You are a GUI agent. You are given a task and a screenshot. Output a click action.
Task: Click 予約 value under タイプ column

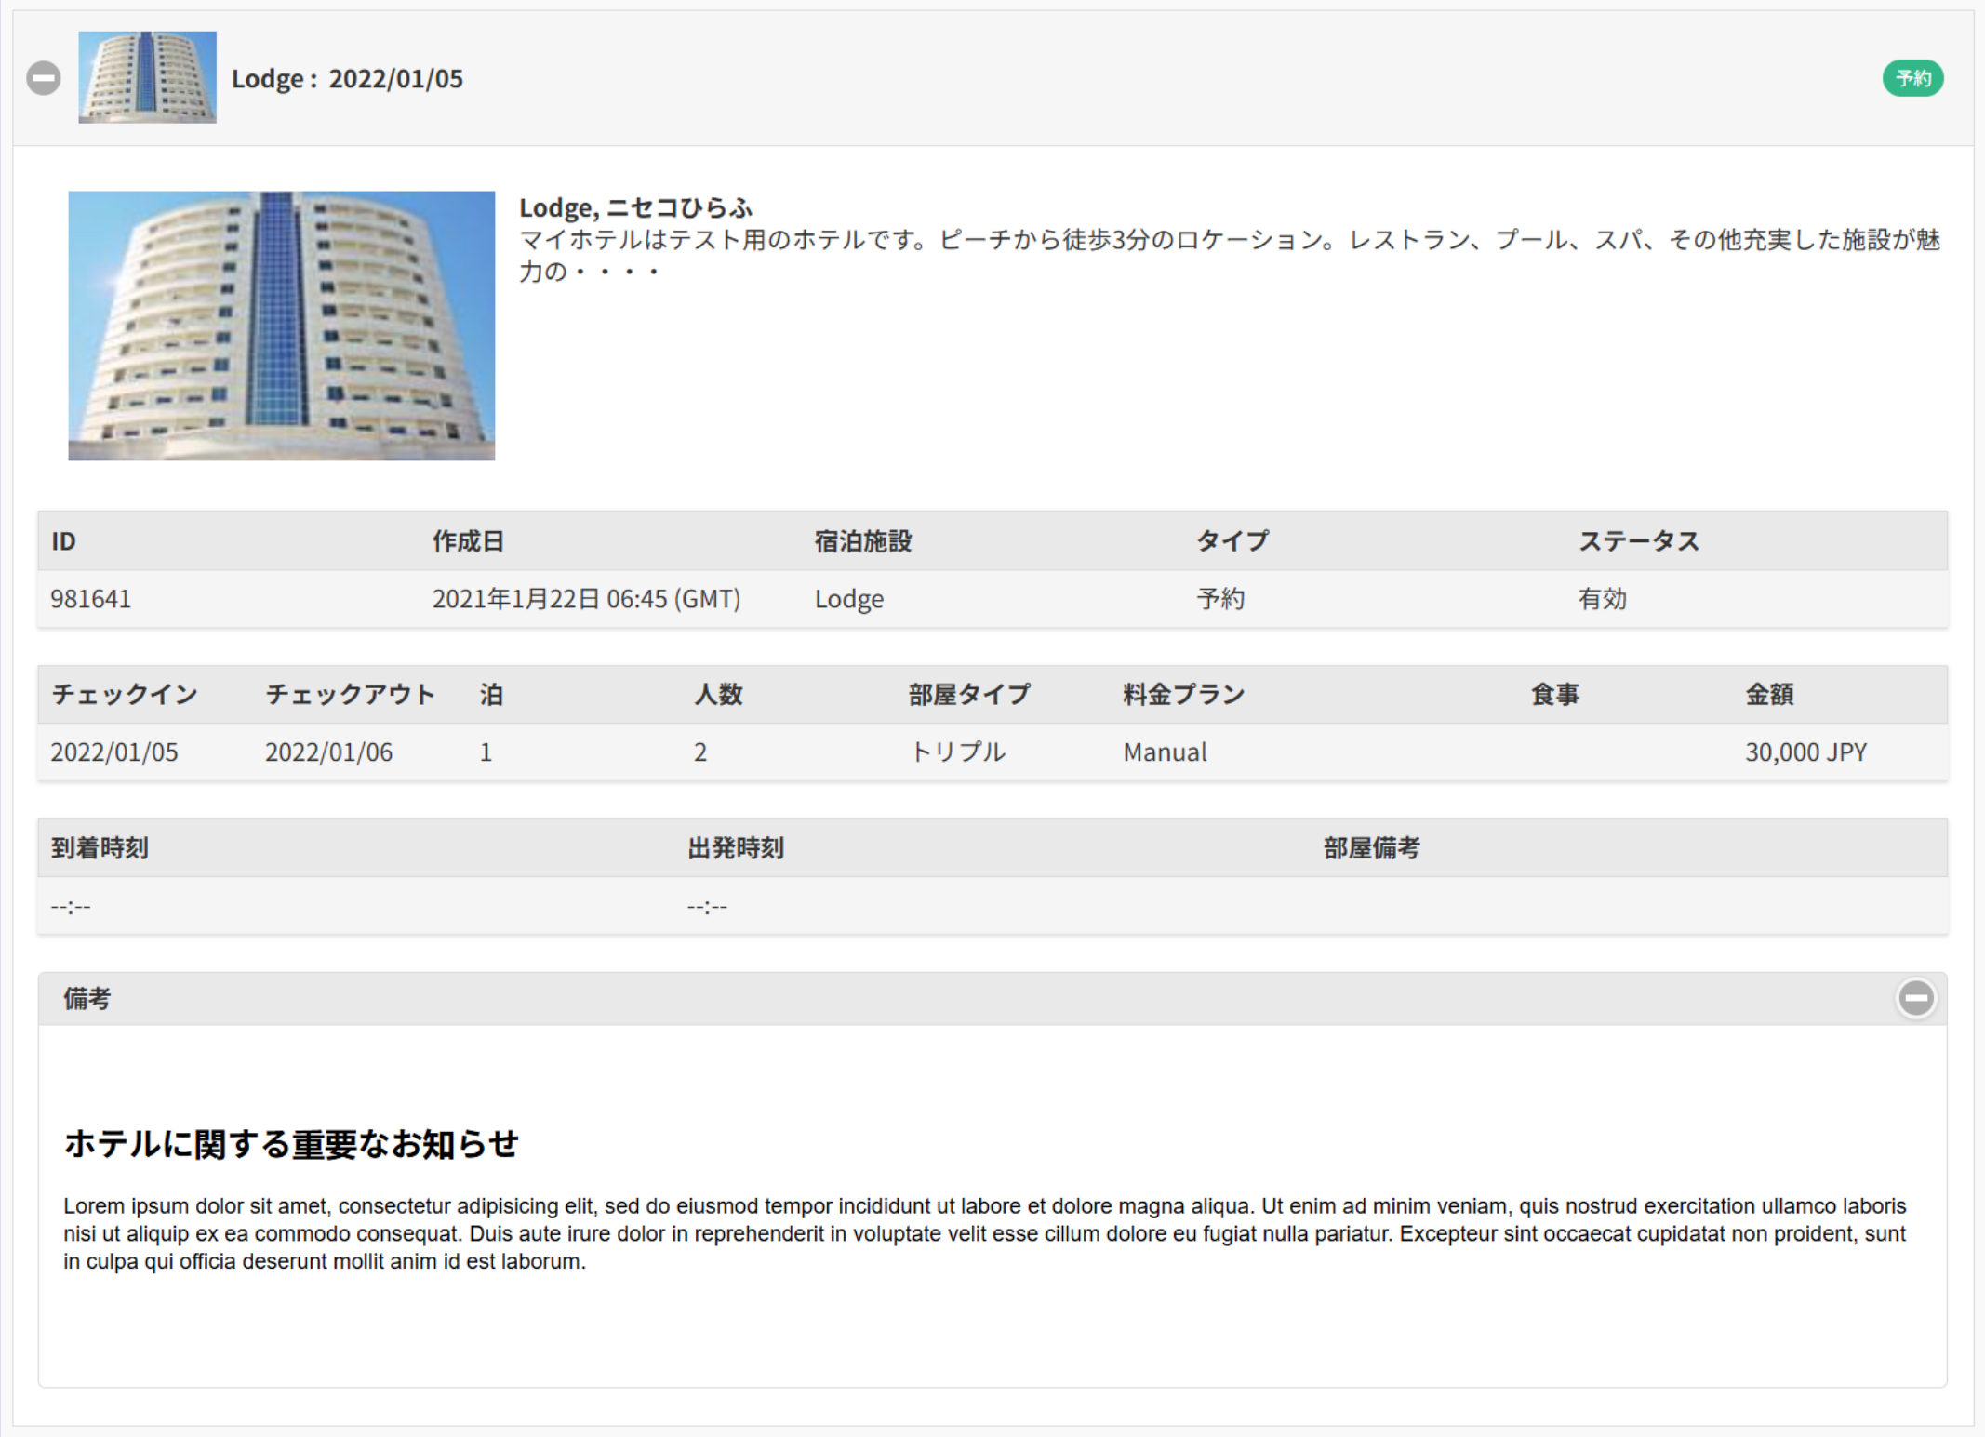point(1220,599)
